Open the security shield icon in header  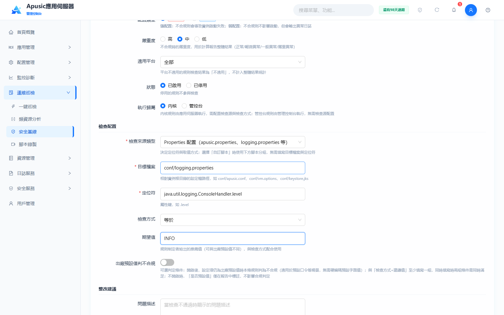pyautogui.click(x=420, y=10)
